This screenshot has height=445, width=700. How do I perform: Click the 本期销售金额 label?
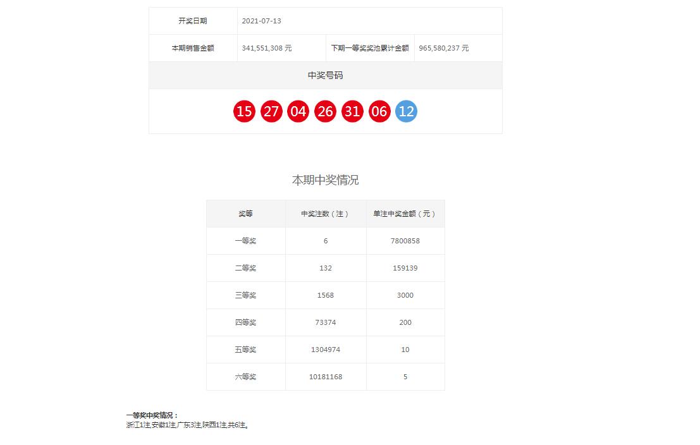(193, 48)
